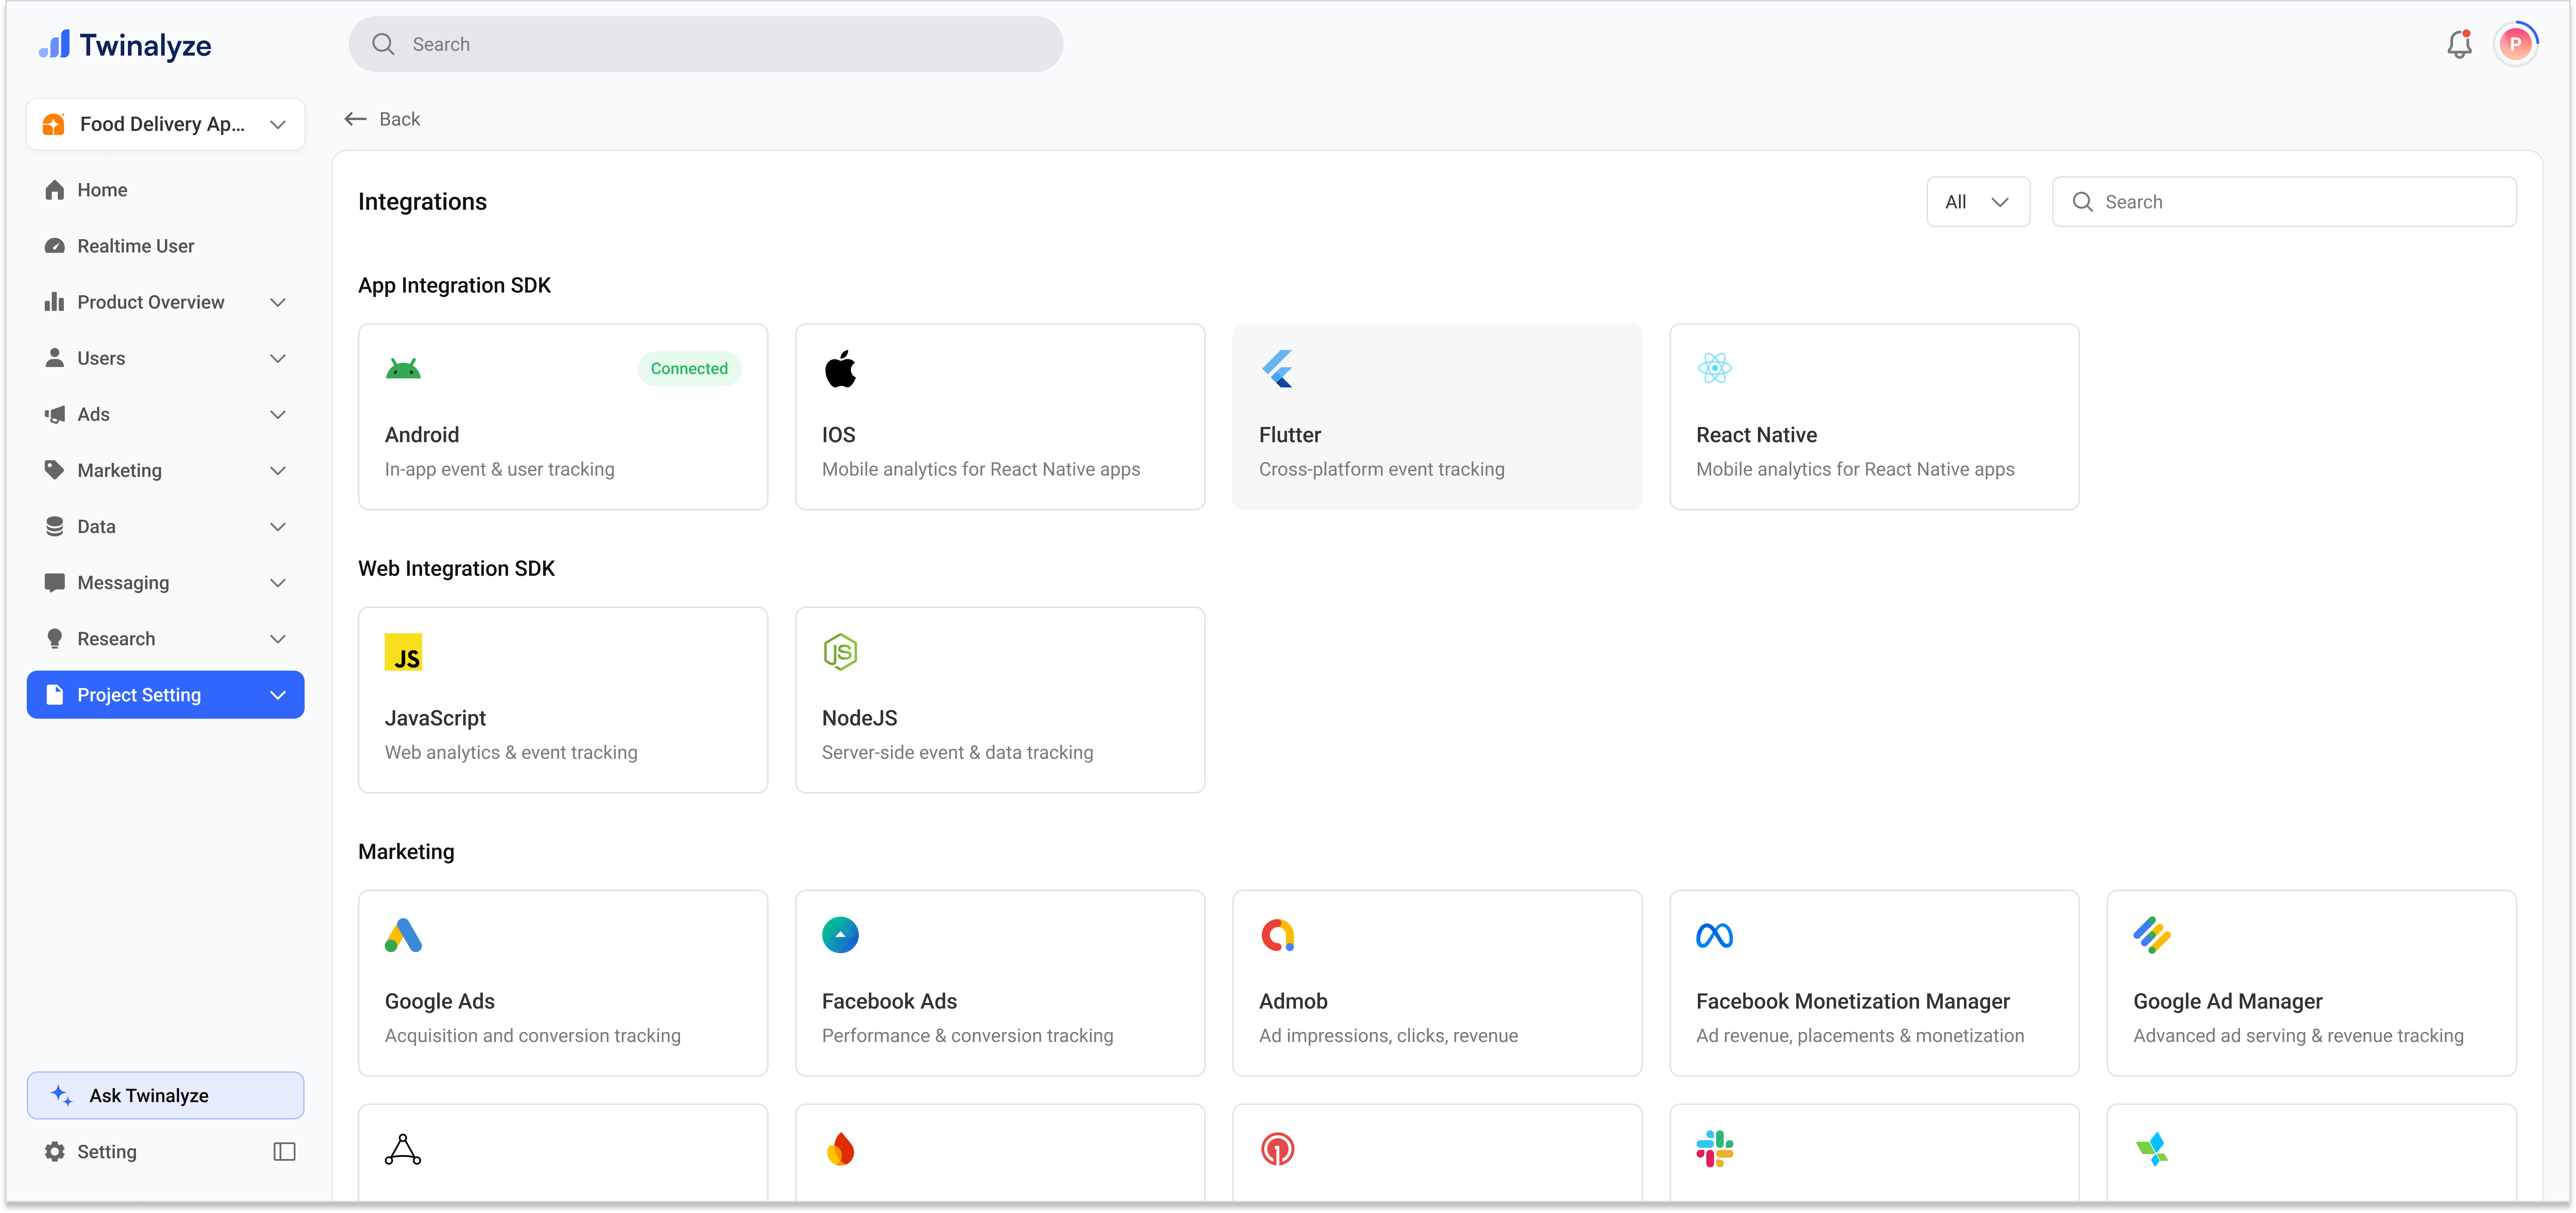Click the Flutter logo icon
This screenshot has height=1213, width=2576.
[x=1278, y=369]
